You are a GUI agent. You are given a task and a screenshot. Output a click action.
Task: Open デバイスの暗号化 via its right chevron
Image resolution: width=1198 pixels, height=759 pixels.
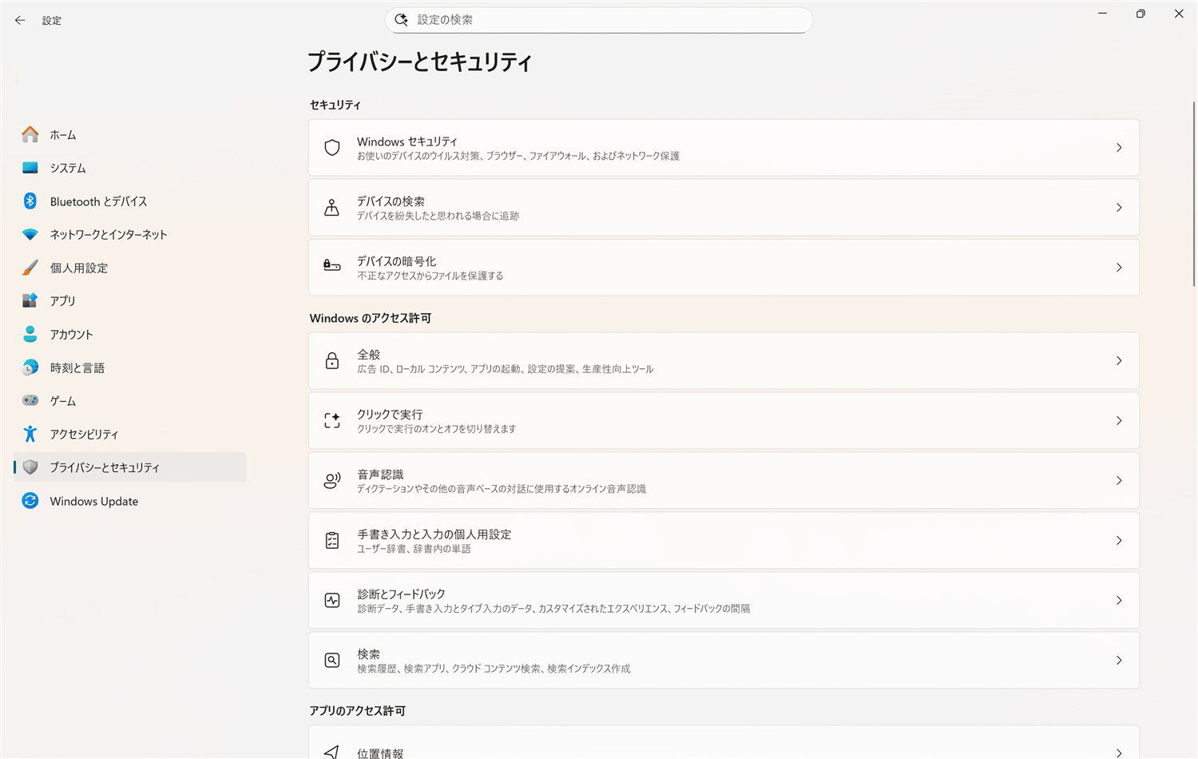pos(1119,268)
